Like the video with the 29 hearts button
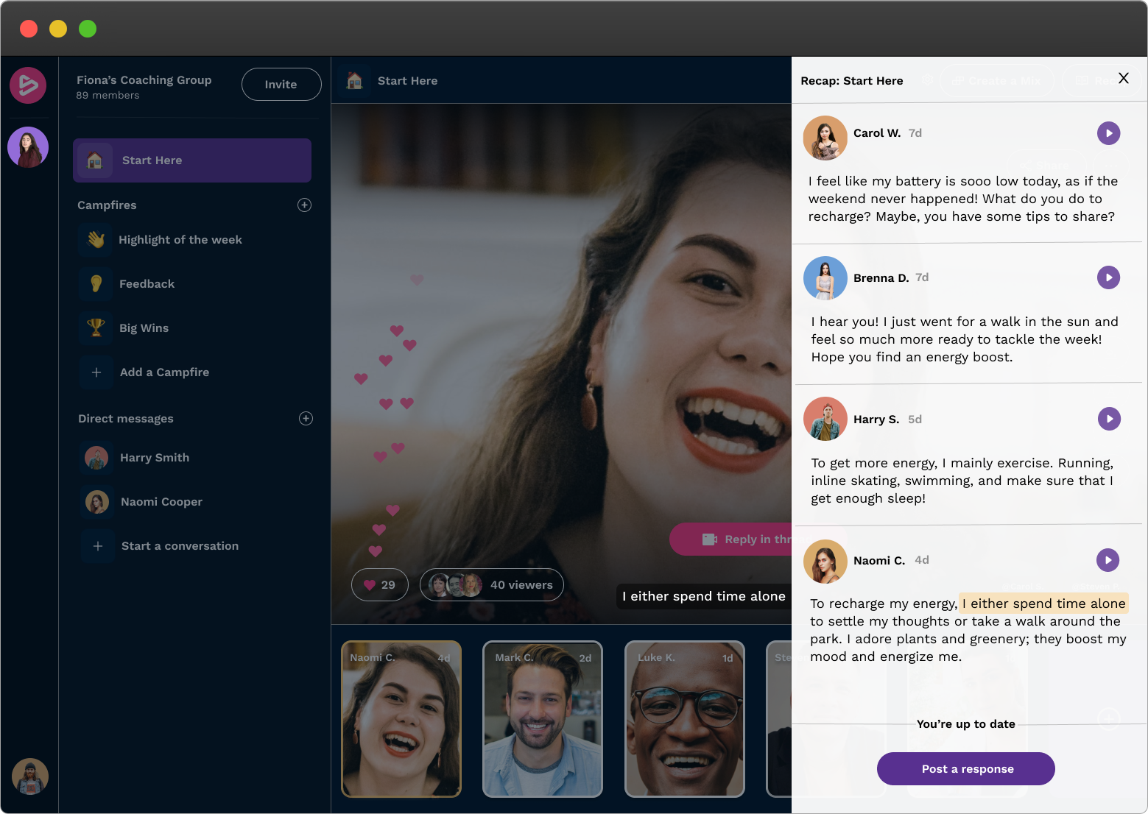This screenshot has height=814, width=1148. [380, 585]
